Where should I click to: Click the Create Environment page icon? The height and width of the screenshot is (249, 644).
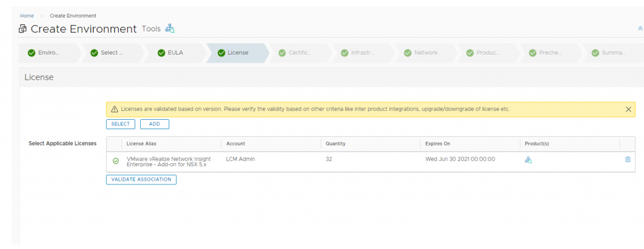click(23, 29)
